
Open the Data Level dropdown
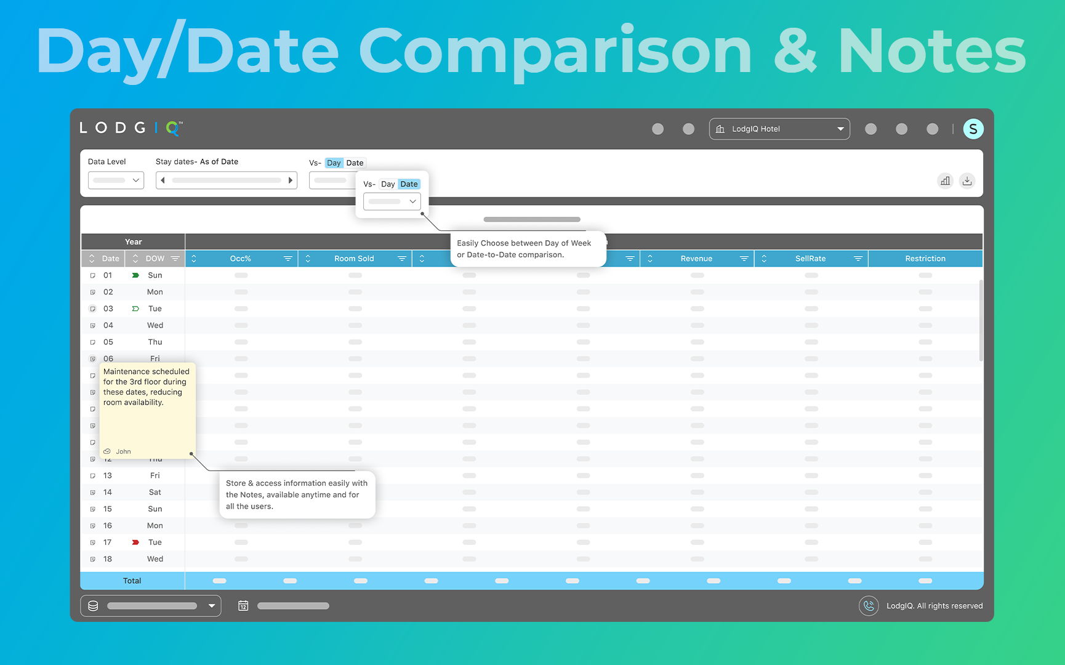tap(116, 180)
